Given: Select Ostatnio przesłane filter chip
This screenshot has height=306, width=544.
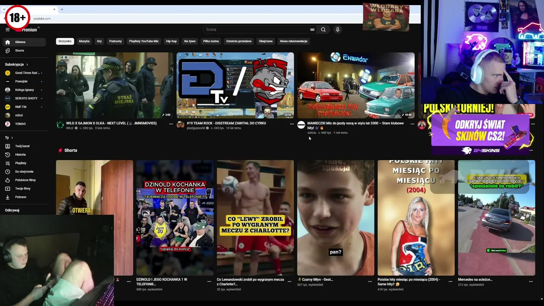Looking at the screenshot, I should pos(239,41).
